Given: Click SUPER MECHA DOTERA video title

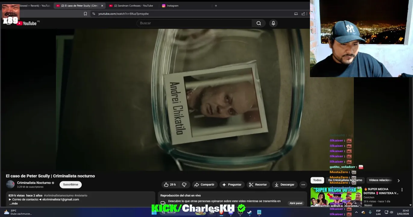Looking at the screenshot, I should point(381,191).
